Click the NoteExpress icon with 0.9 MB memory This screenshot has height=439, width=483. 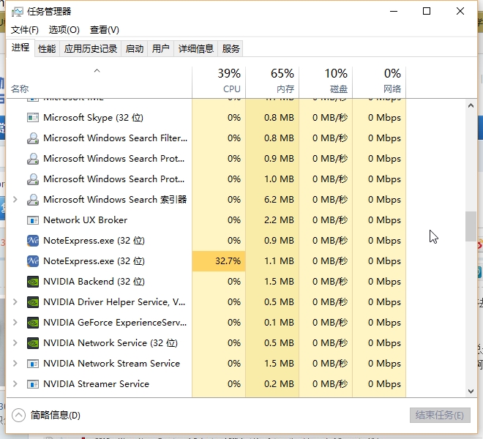click(33, 241)
